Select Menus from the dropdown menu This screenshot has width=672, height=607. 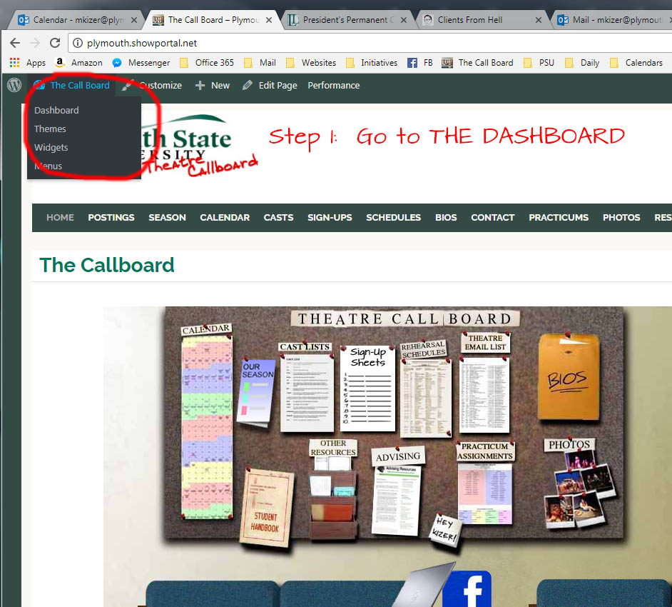48,166
